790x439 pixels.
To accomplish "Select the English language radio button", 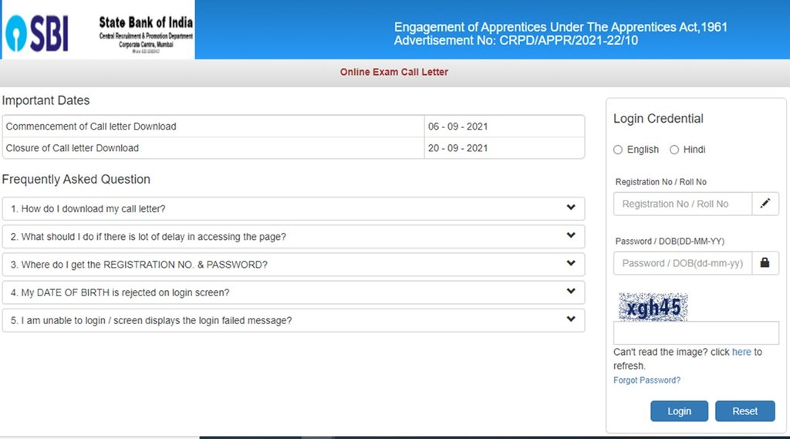I will [x=618, y=150].
